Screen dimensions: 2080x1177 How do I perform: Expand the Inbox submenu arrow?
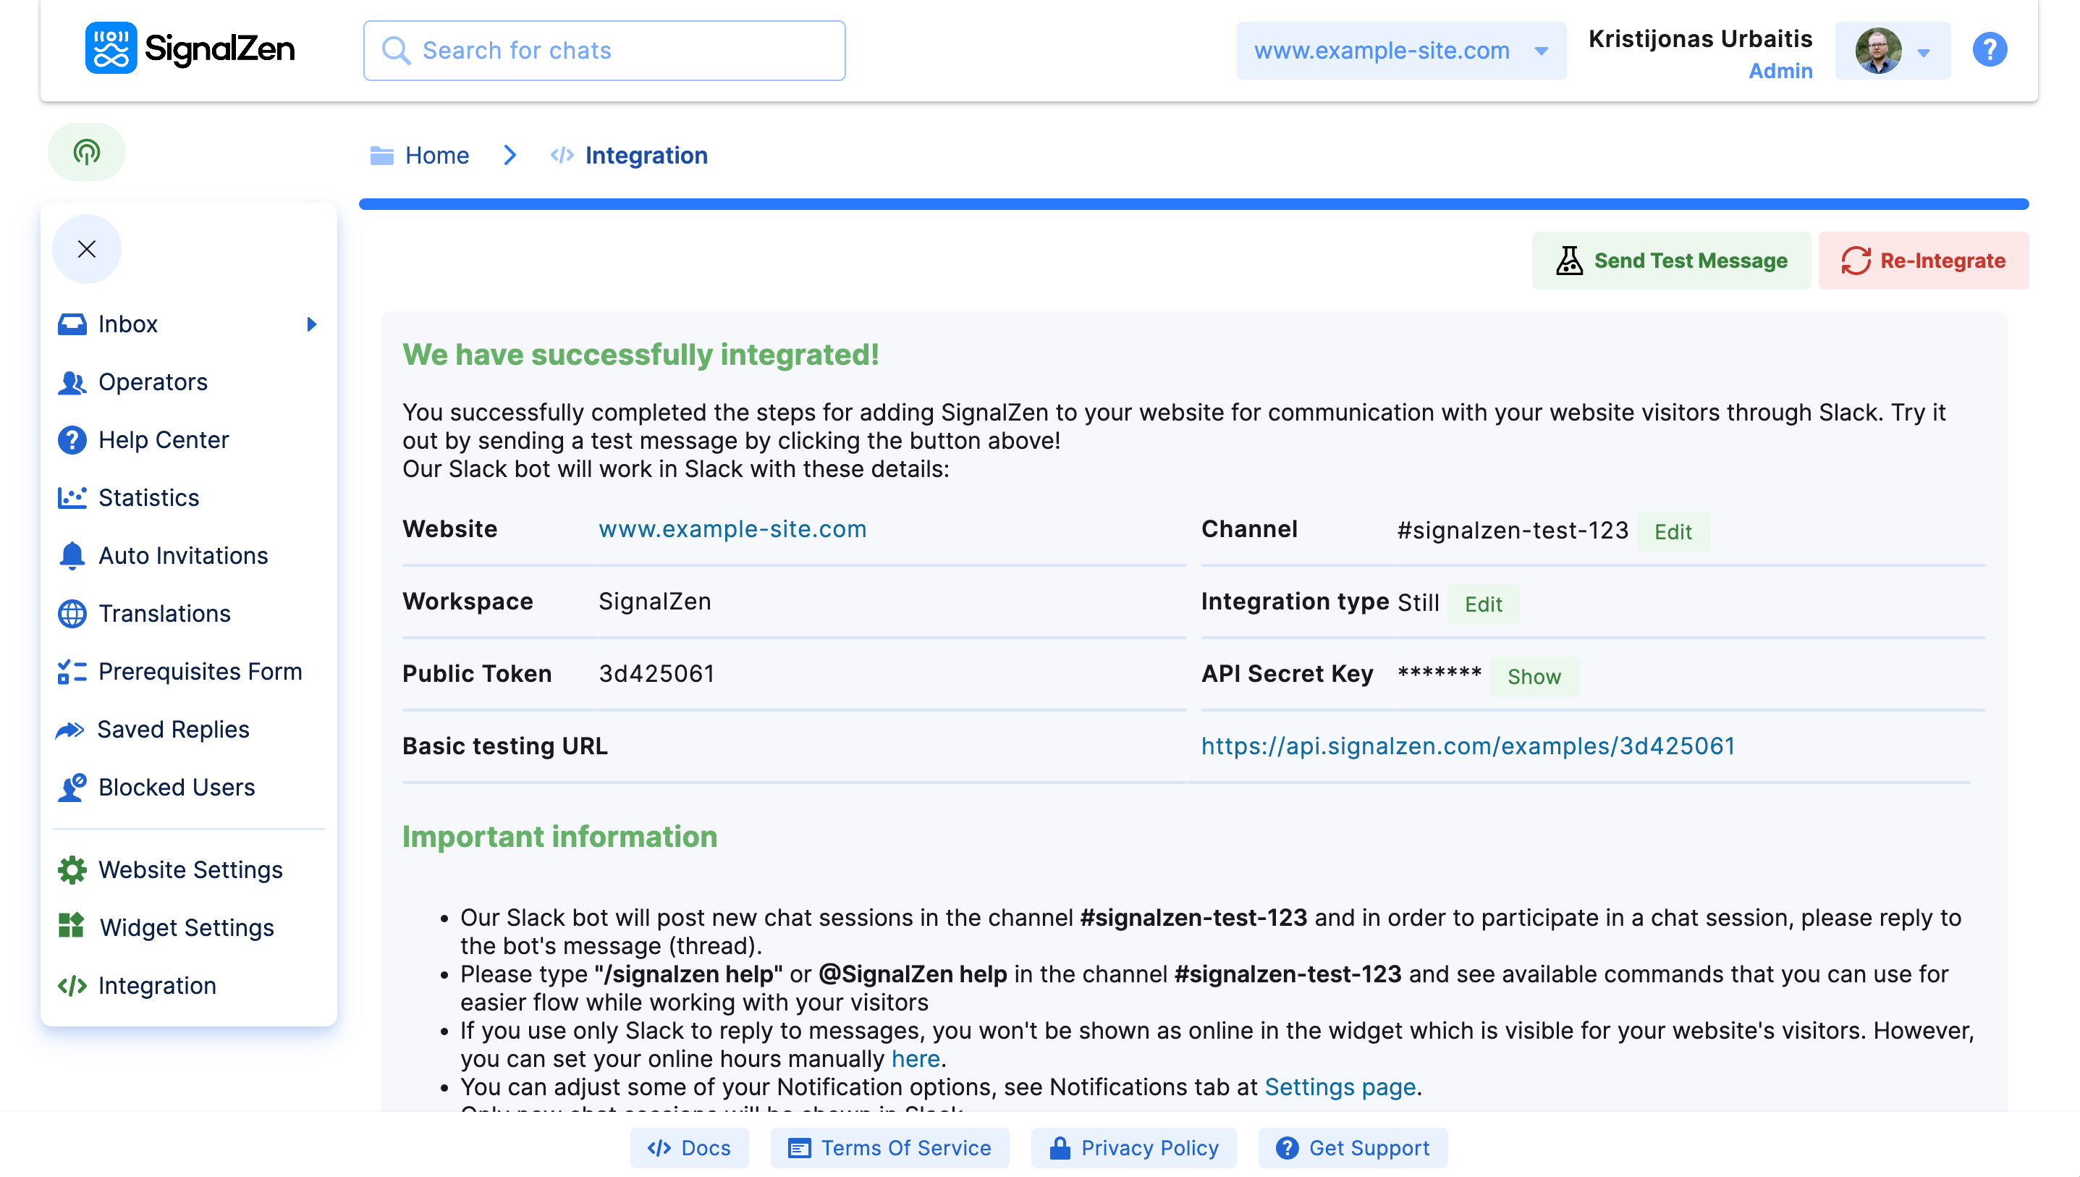click(x=311, y=324)
